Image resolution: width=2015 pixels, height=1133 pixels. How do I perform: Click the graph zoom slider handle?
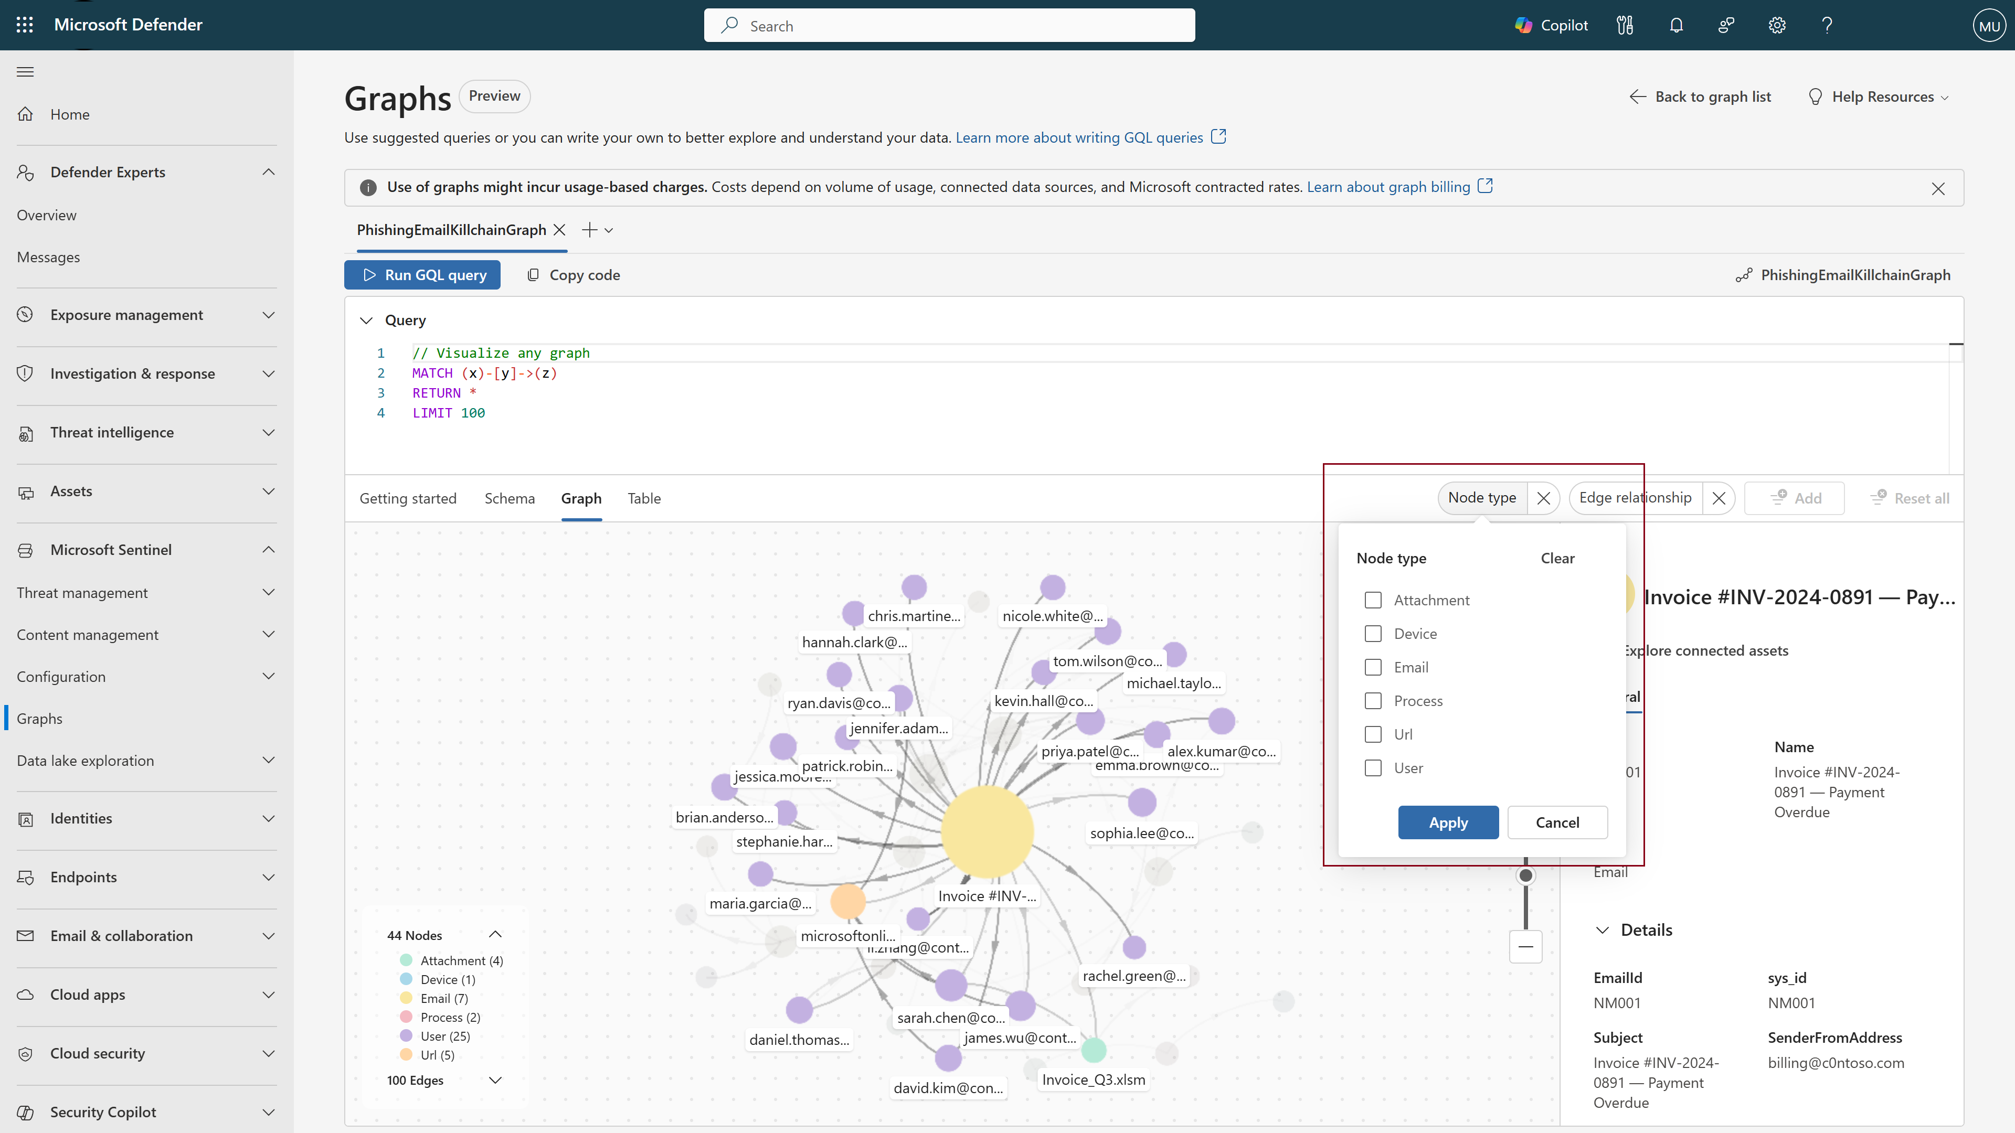1525,875
